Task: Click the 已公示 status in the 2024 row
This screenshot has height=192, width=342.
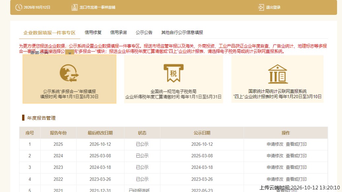Action: [142, 156]
